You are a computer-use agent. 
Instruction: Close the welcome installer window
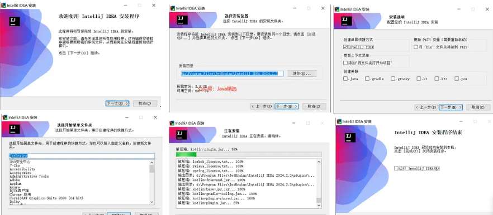154,6
